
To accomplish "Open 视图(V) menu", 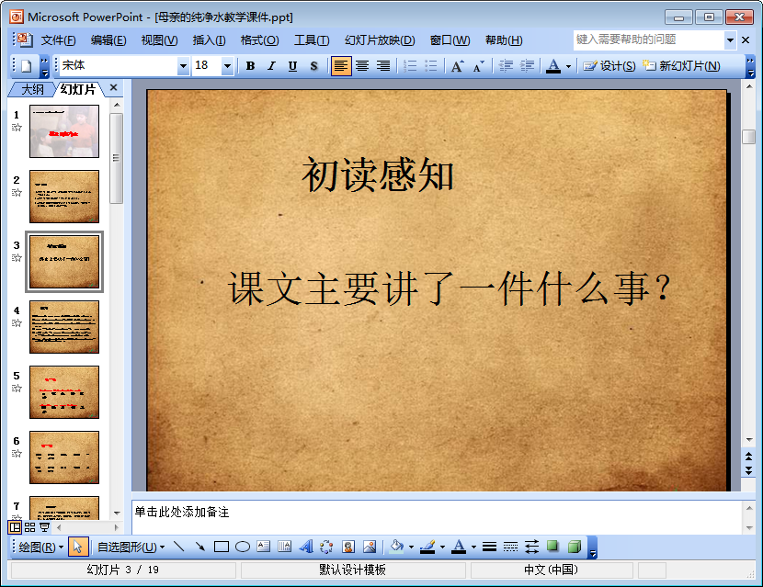I will click(159, 40).
